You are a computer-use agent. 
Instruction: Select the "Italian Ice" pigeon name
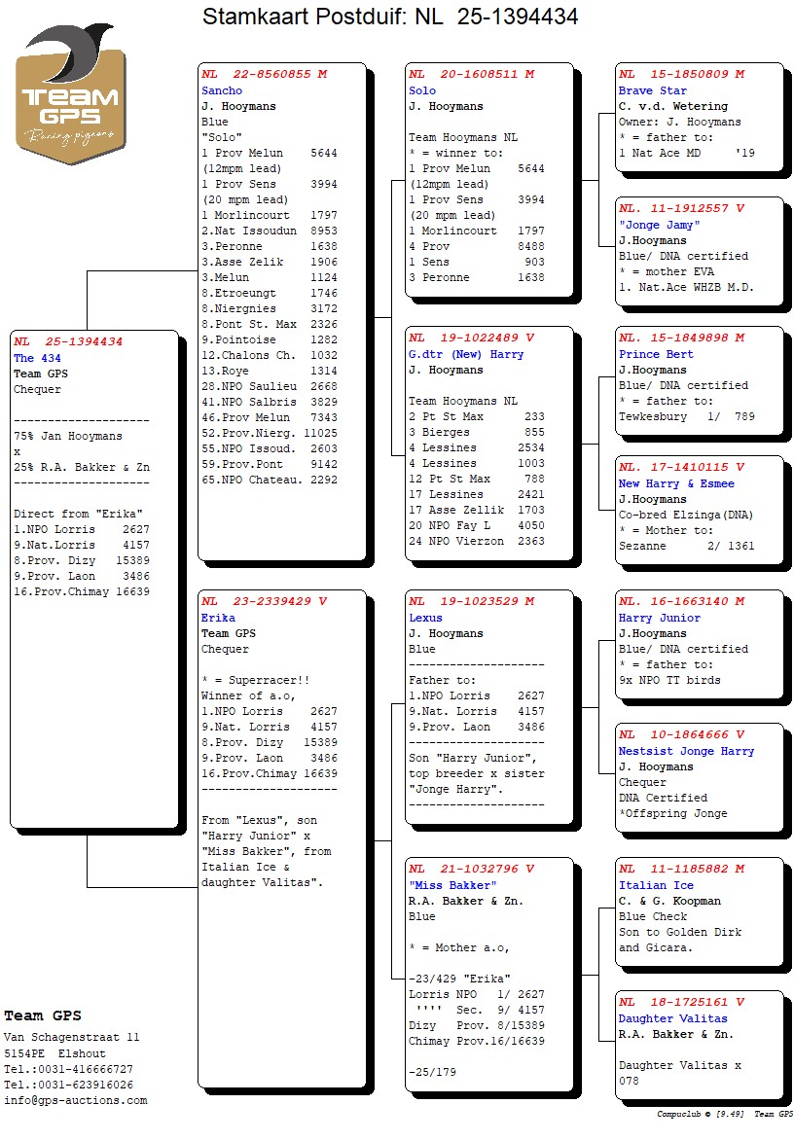click(x=656, y=885)
